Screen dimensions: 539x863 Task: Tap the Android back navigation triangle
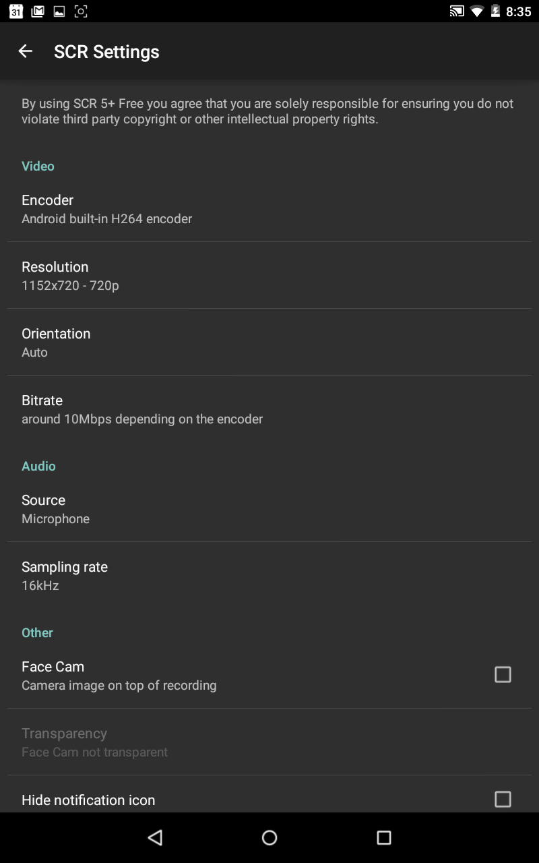(x=156, y=837)
